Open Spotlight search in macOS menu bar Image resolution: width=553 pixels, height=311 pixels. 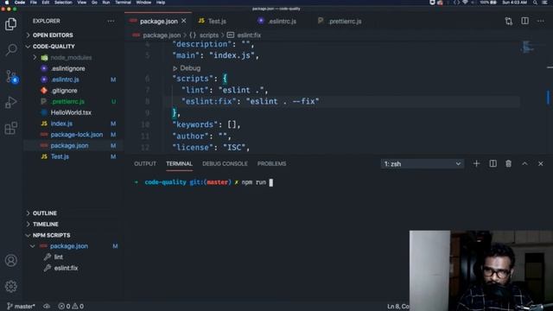(x=535, y=3)
